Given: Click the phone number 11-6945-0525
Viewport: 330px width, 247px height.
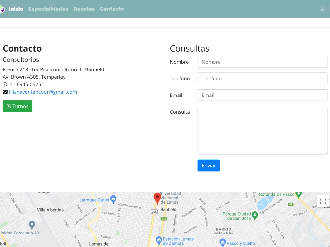Looking at the screenshot, I should 25,84.
